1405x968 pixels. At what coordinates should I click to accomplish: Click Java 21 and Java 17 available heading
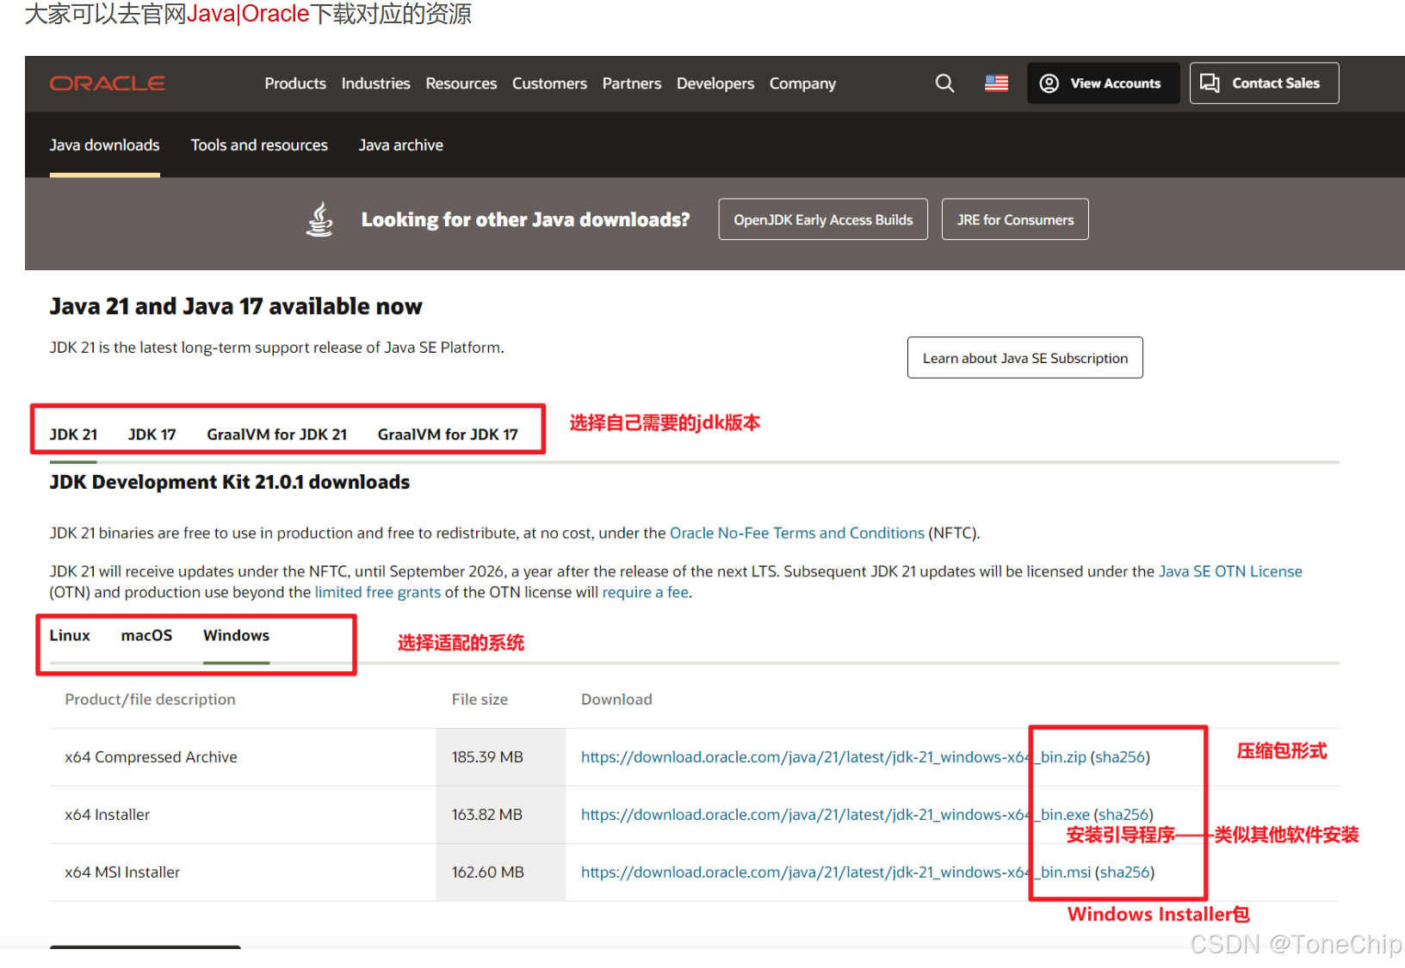point(236,306)
